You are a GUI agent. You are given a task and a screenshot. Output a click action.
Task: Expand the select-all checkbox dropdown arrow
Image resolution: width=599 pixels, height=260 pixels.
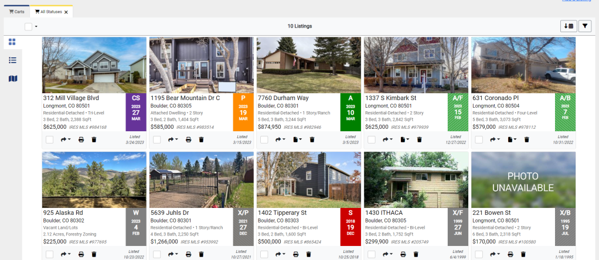tap(36, 26)
